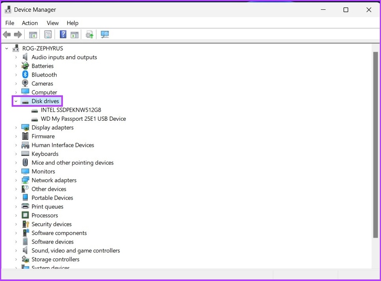Image resolution: width=381 pixels, height=281 pixels.
Task: Click the Forward navigation arrow in the toolbar
Action: 18,34
